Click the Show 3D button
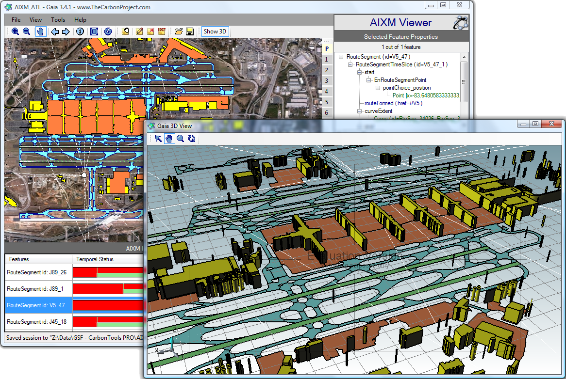The width and height of the screenshot is (566, 379). 215,32
